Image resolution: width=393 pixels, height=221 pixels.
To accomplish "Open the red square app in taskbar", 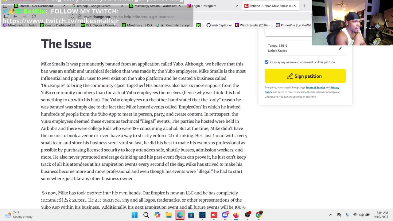I will 213,215.
